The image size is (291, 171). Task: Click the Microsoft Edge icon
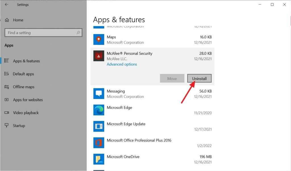tap(99, 110)
